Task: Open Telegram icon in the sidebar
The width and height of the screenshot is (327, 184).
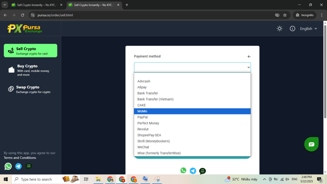Action: coord(18,166)
